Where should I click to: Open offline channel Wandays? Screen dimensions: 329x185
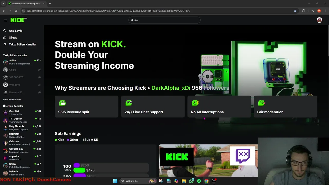point(22,85)
